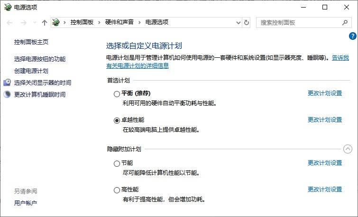Collapse the 隐藏附加计划 section
The height and width of the screenshot is (217, 358).
point(348,149)
